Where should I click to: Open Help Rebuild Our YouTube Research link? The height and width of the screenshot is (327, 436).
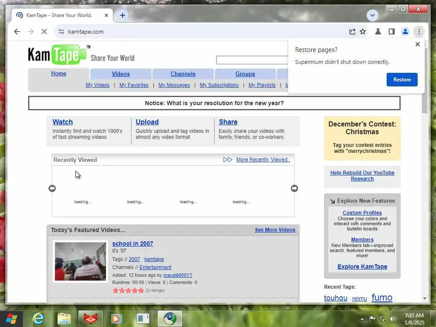click(362, 176)
